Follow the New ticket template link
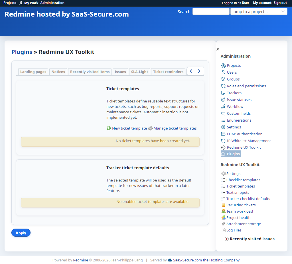Viewport: 292px width, 264px height. click(x=129, y=128)
